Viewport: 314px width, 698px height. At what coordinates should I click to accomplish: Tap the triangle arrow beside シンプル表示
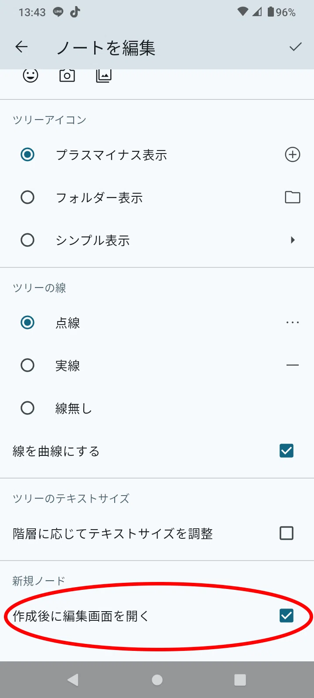pos(293,240)
